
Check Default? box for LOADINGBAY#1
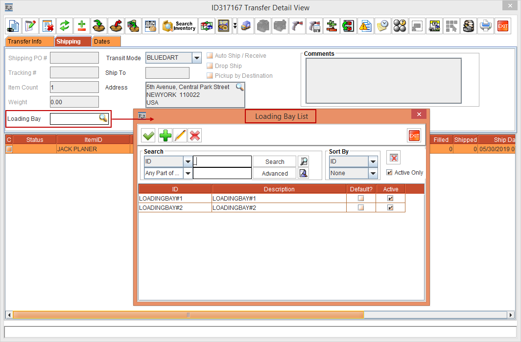click(x=361, y=199)
